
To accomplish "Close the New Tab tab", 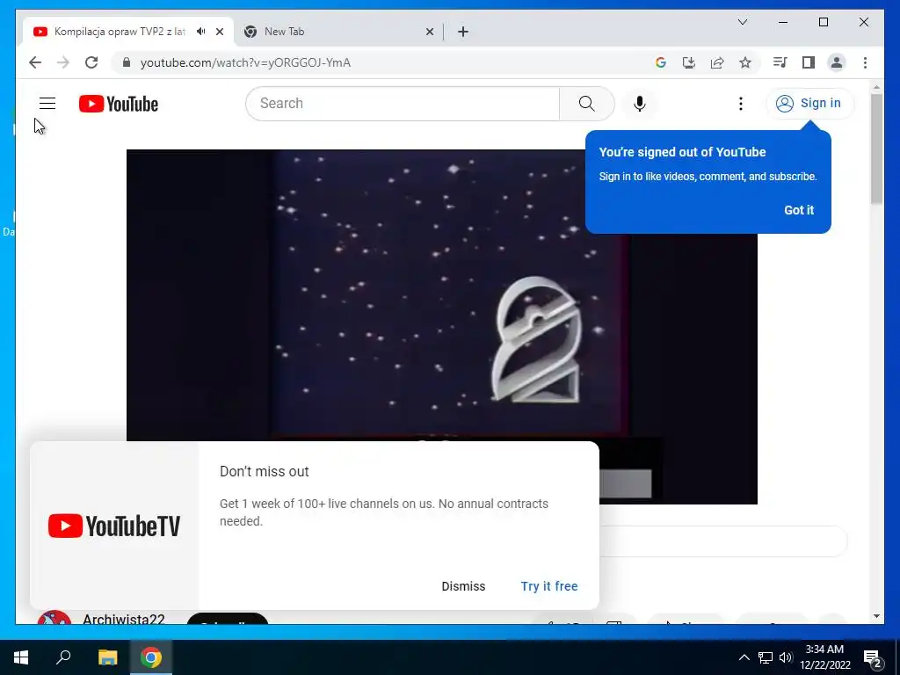I will pyautogui.click(x=429, y=32).
